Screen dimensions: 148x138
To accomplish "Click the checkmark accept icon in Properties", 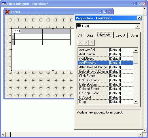I will click(x=86, y=43).
